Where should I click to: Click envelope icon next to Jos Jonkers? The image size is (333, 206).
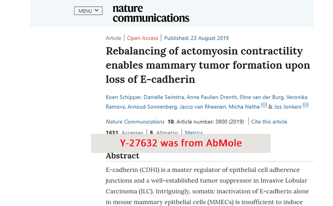coord(305,105)
